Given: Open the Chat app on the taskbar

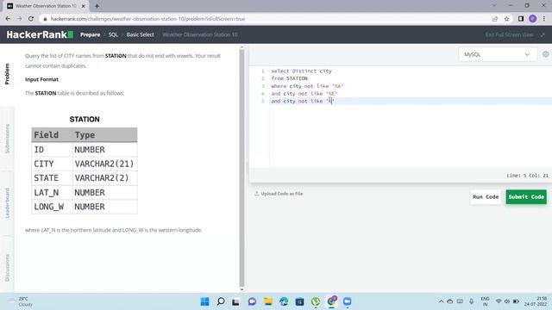Looking at the screenshot, I should click(x=252, y=301).
